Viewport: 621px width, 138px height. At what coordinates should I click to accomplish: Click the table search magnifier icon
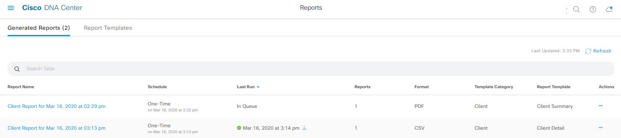[x=17, y=69]
